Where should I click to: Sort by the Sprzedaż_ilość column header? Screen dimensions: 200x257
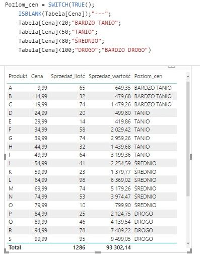(x=68, y=76)
